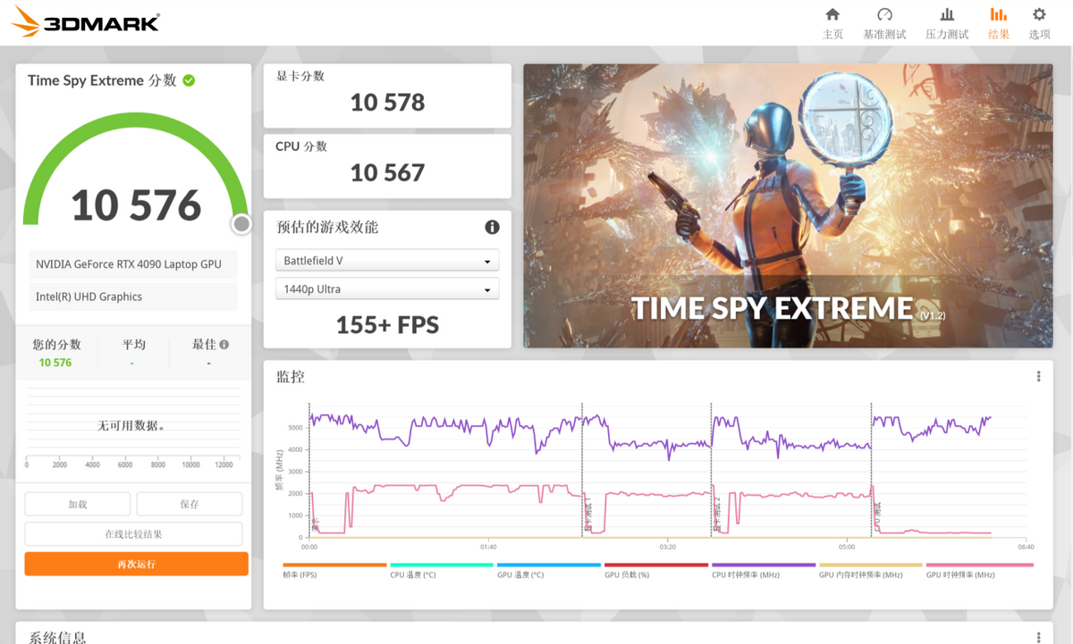Open the 选项 options tab
Image resolution: width=1073 pixels, height=644 pixels.
pos(1039,23)
